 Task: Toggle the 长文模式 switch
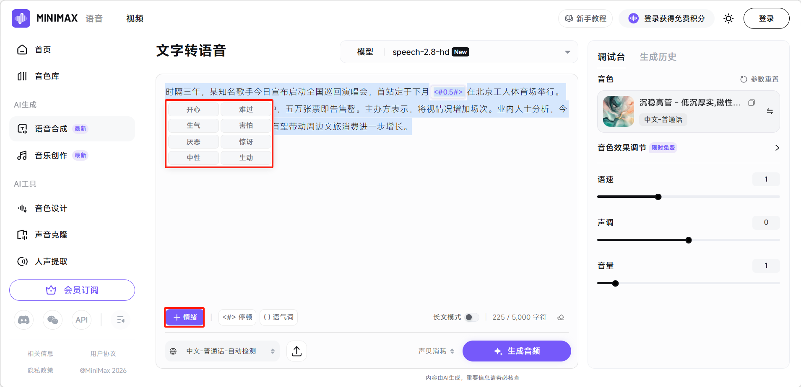471,317
